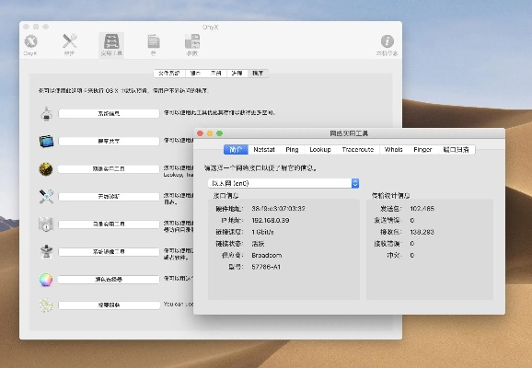The width and height of the screenshot is (532, 368).
Task: Switch to the Netstat tab
Action: tap(264, 150)
